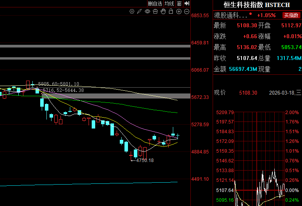Click the red dot beside 港股通科
The width and height of the screenshot is (302, 206).
pyautogui.click(x=250, y=14)
